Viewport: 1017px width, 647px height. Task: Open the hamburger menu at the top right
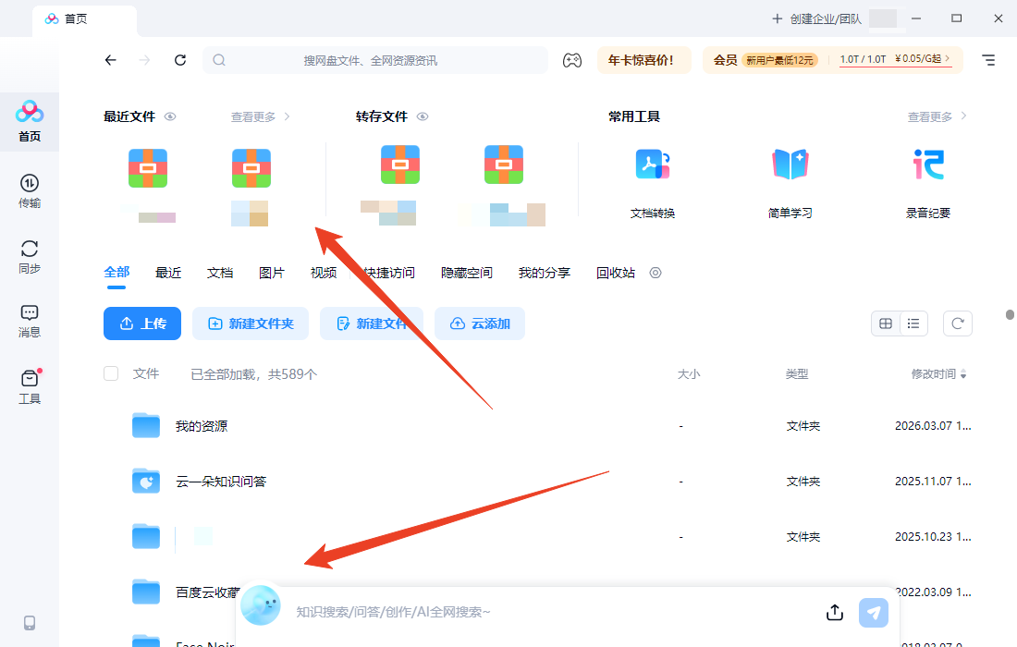point(987,59)
